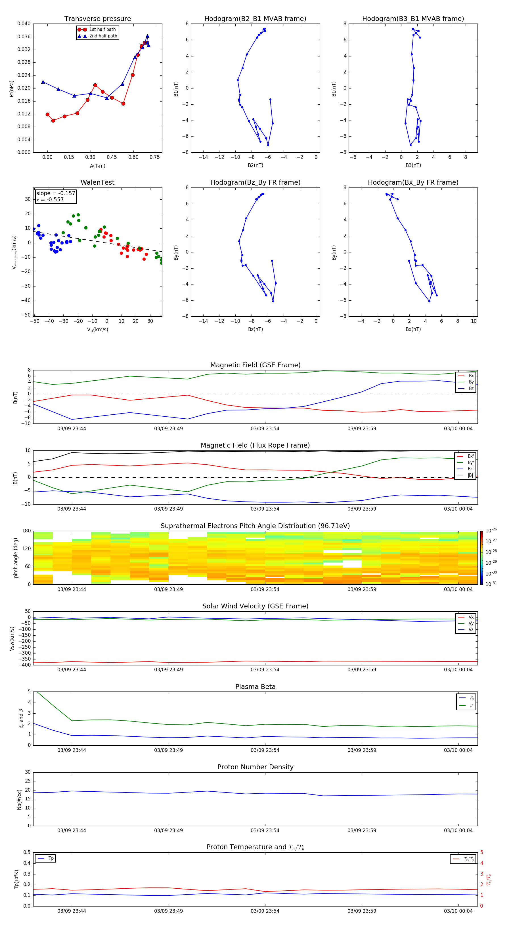Click the red Te/Tp right-axis label
The image size is (511, 936).
[489, 880]
